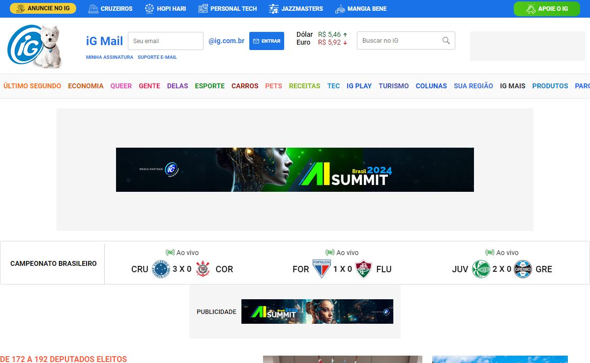Open Hopi Hari ferris wheel icon

149,9
